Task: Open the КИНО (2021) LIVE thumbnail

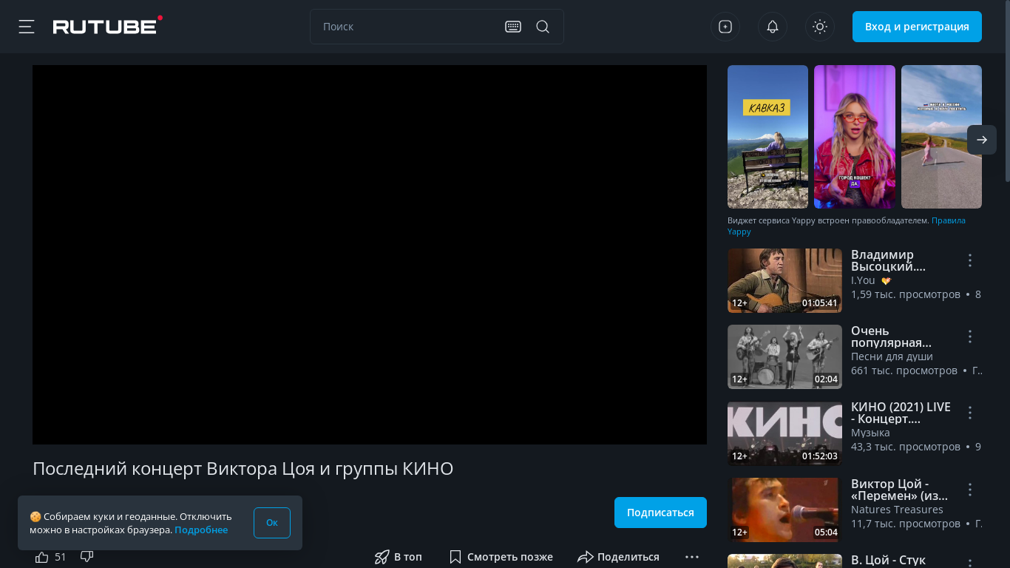Action: tap(784, 433)
